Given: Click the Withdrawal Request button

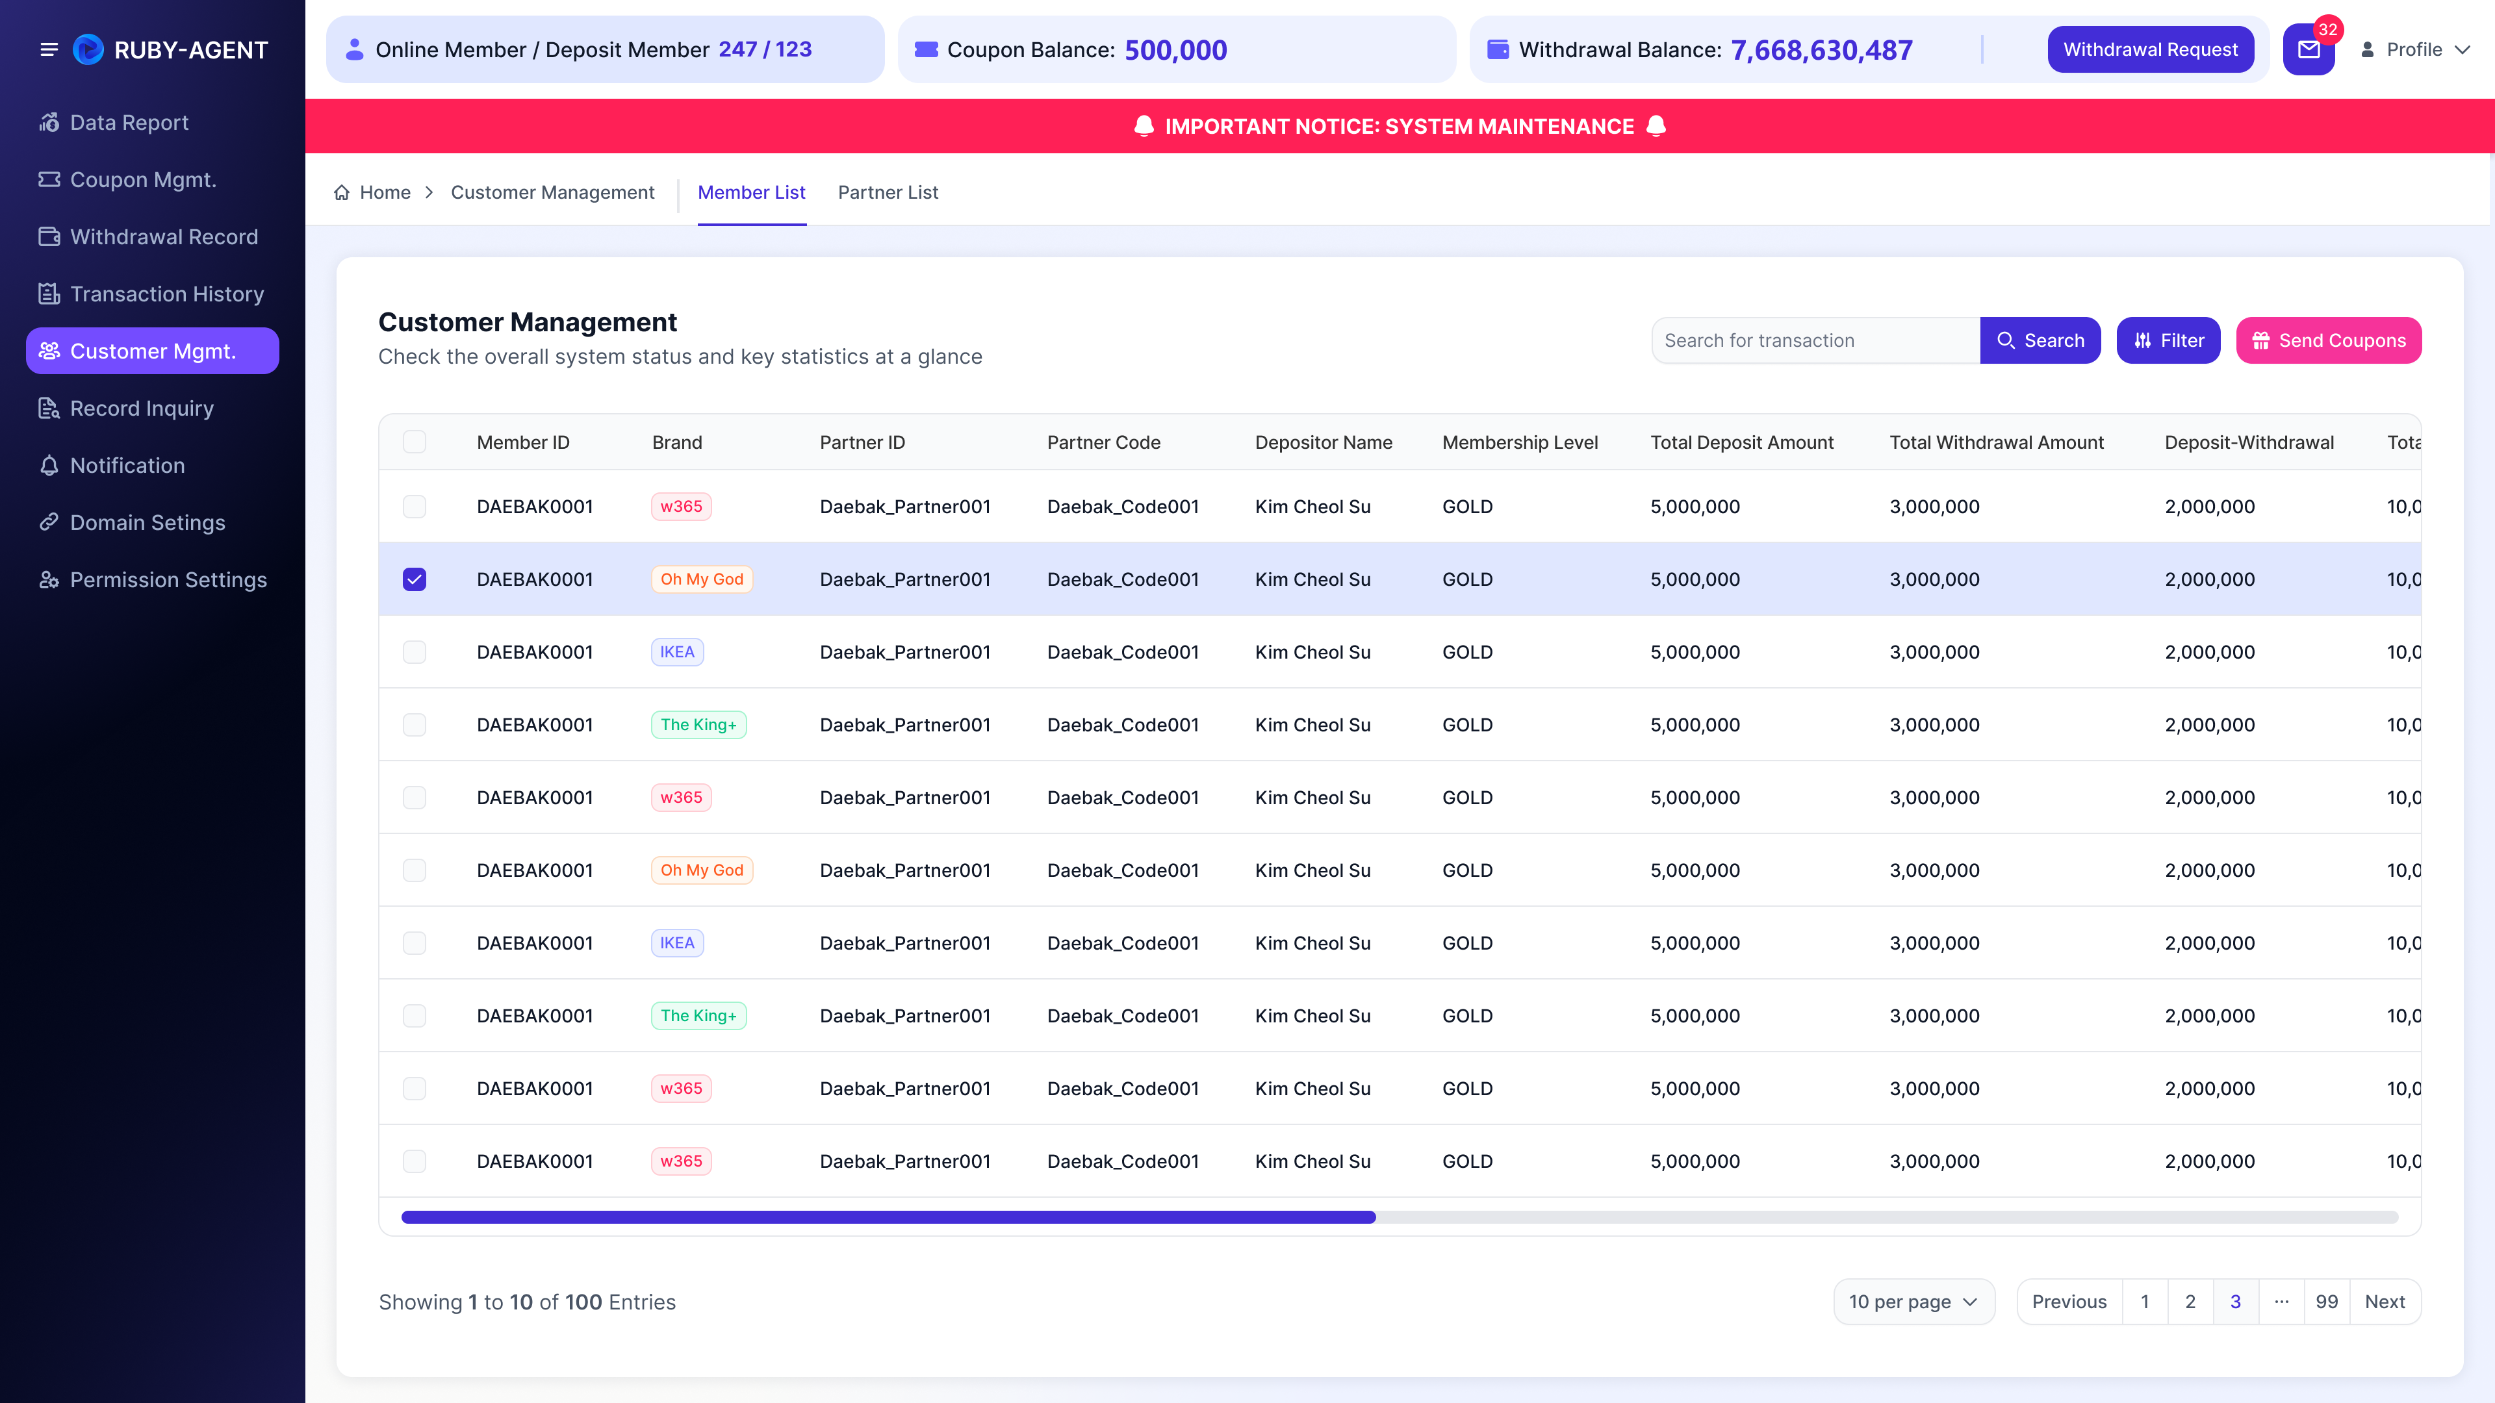Looking at the screenshot, I should tap(2150, 49).
